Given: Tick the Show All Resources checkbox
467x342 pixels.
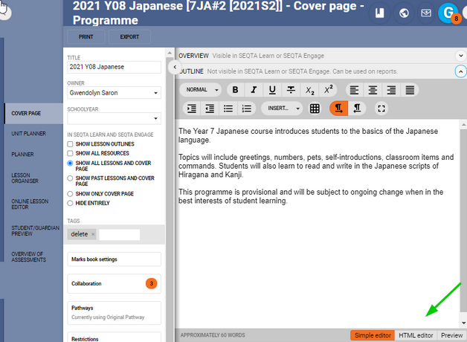Looking at the screenshot, I should pos(70,152).
